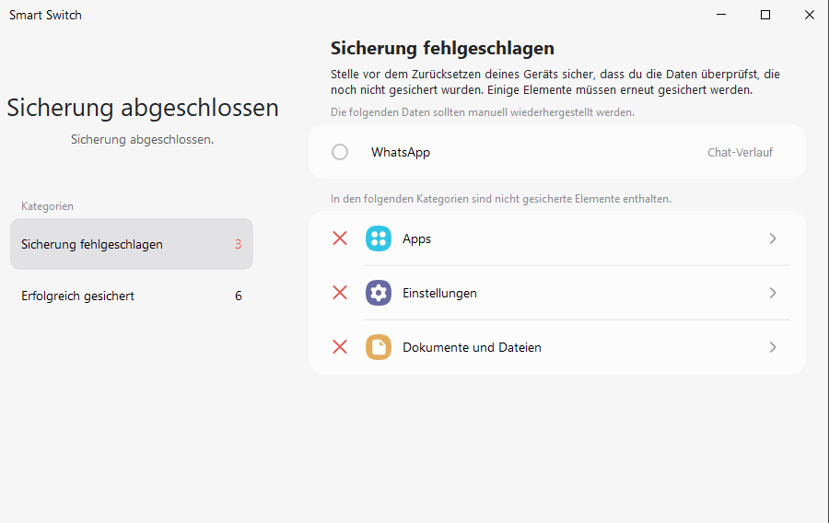The width and height of the screenshot is (829, 523).
Task: Switch to the Erfolgreich gesichert category
Action: coord(132,296)
